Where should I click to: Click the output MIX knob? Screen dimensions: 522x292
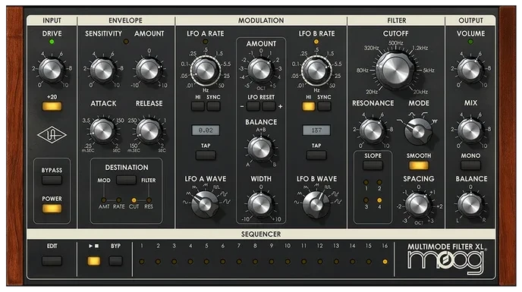(x=470, y=131)
